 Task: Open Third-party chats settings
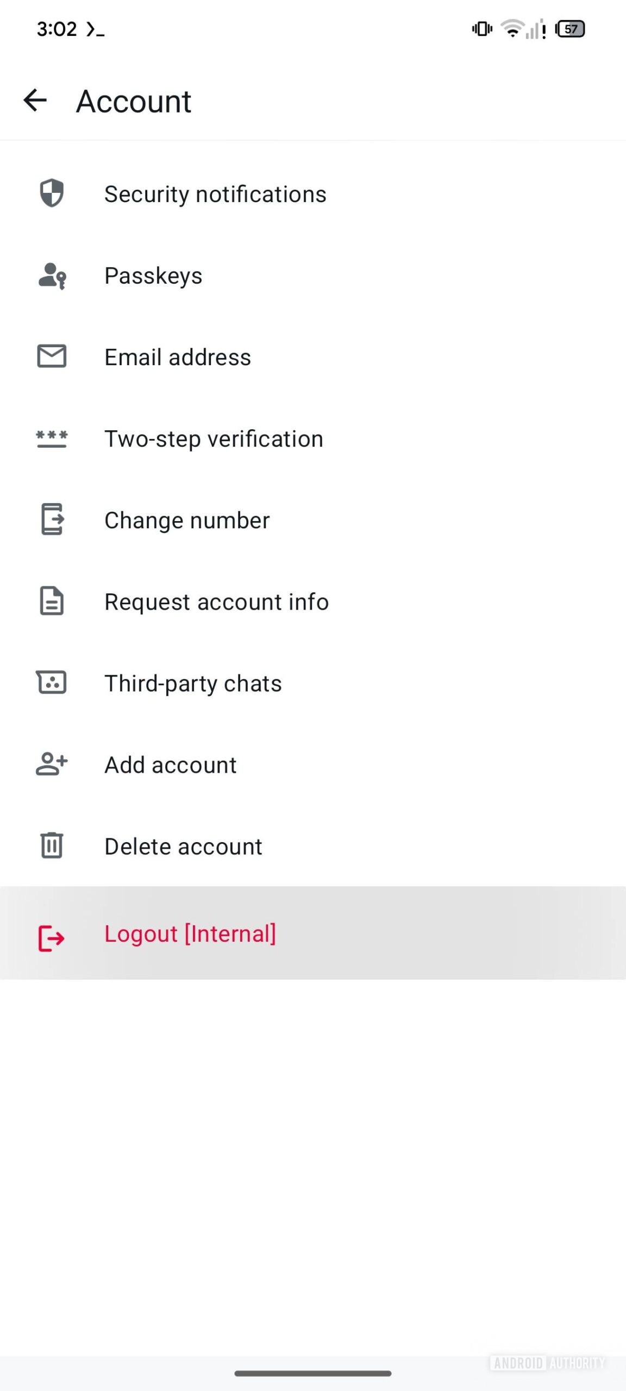click(x=193, y=683)
